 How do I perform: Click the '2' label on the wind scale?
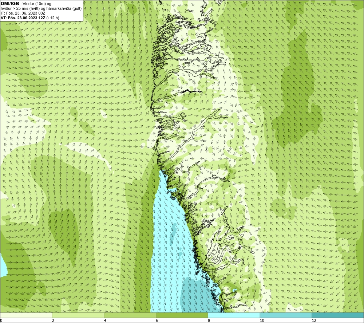tap(53, 321)
